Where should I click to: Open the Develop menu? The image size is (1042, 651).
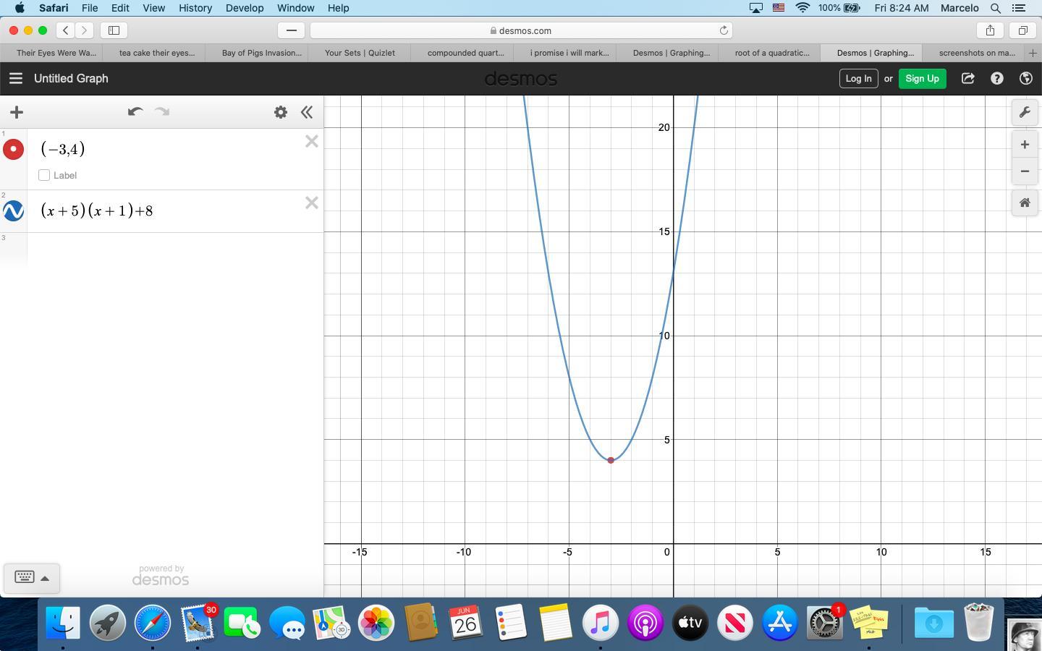tap(245, 8)
